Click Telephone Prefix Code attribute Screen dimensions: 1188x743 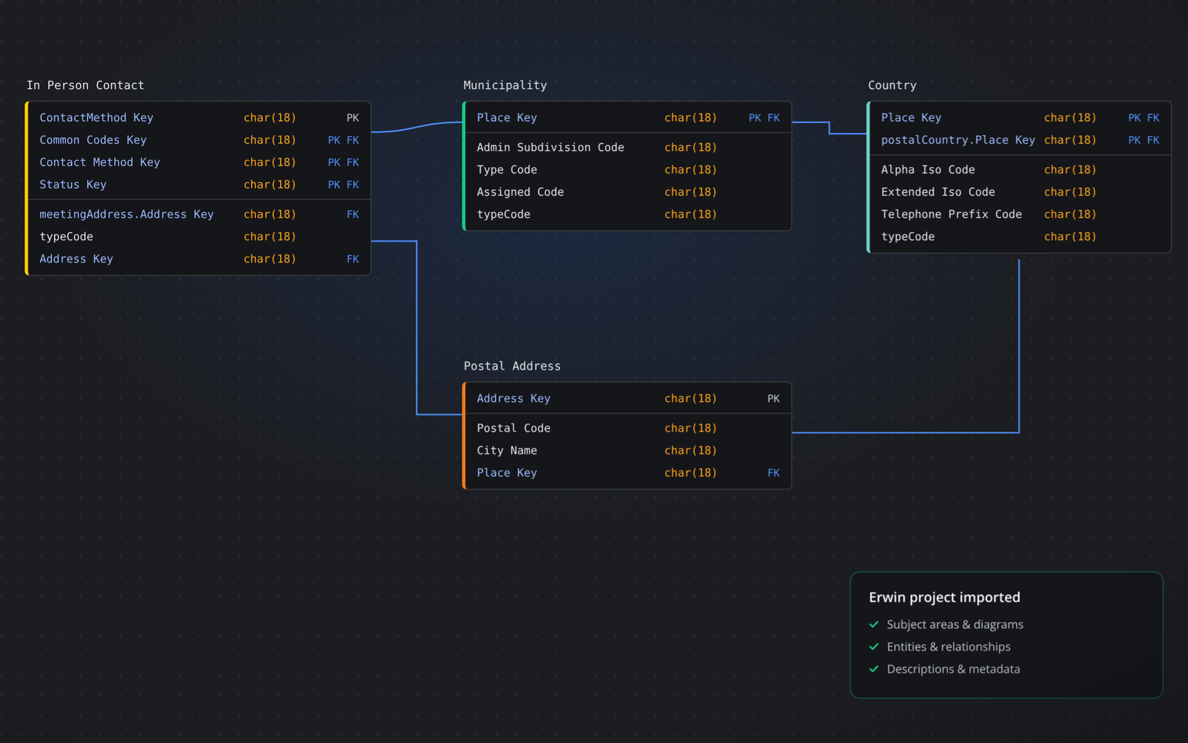click(1020, 214)
